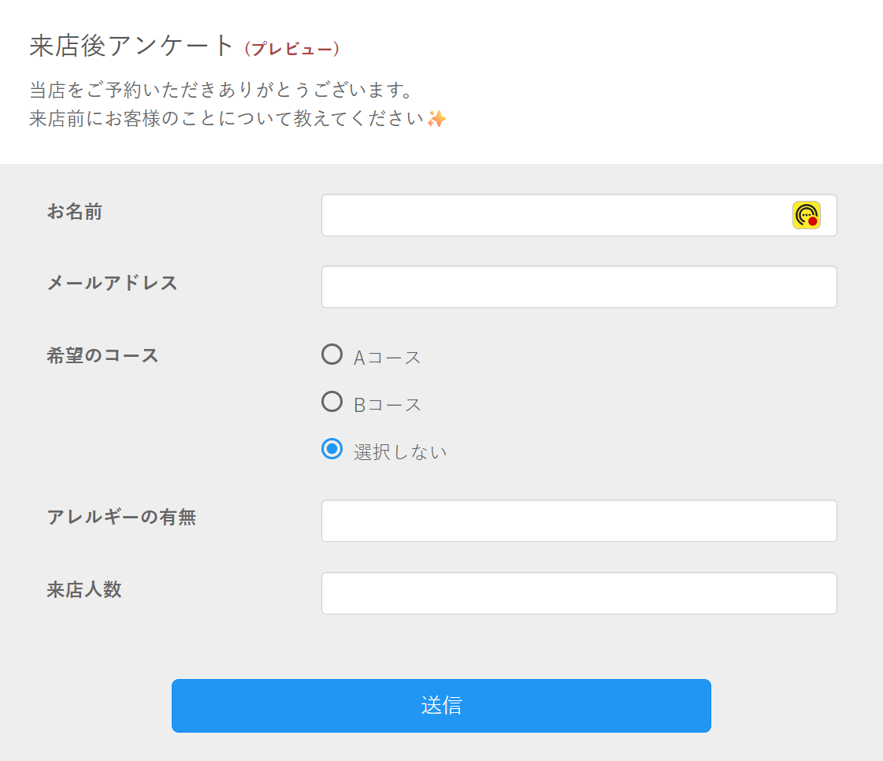Viewport: 883px width, 761px height.
Task: Pick the 選択しない radio button
Action: point(332,449)
